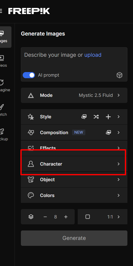Click the Composition image reference icon
The height and width of the screenshot is (266, 133).
pos(109,133)
